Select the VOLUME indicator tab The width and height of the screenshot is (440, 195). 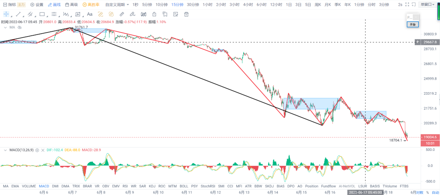tap(29, 186)
